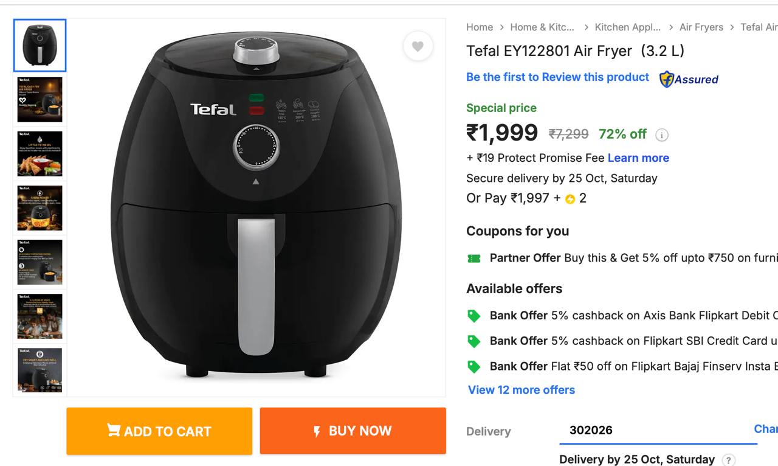Click the SBI Credit Card offer tag icon

[x=474, y=341]
